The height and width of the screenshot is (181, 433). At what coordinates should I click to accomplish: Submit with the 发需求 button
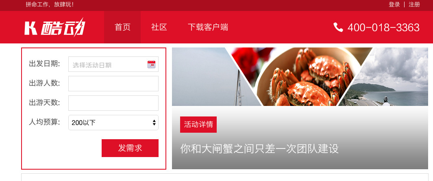130,148
